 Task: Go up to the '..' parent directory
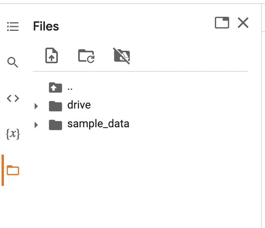[70, 87]
